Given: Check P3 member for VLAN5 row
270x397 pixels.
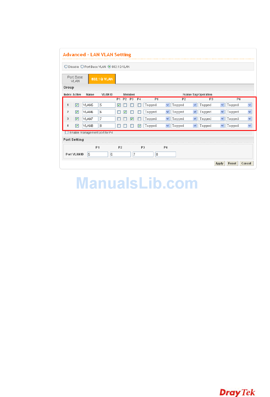Looking at the screenshot, I should pos(132,105).
